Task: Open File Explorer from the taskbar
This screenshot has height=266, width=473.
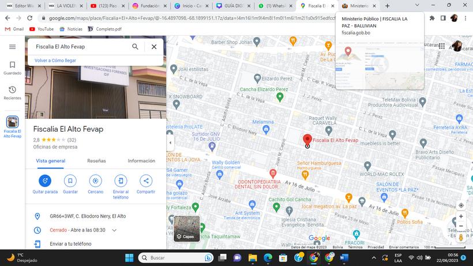Action: click(x=253, y=257)
